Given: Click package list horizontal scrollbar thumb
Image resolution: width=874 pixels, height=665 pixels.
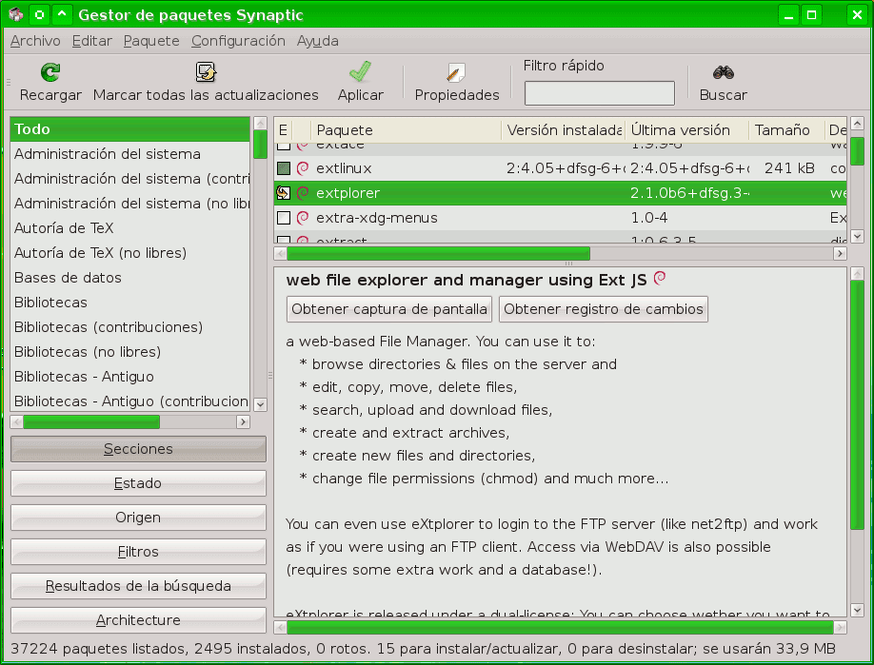Looking at the screenshot, I should [x=438, y=254].
